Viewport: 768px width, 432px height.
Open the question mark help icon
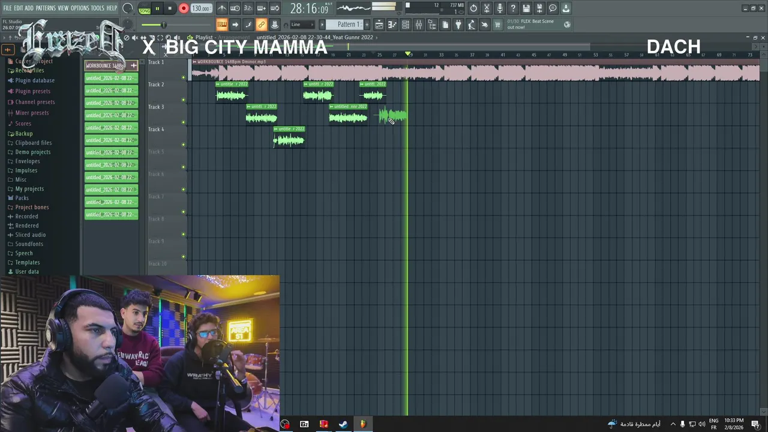click(x=513, y=8)
